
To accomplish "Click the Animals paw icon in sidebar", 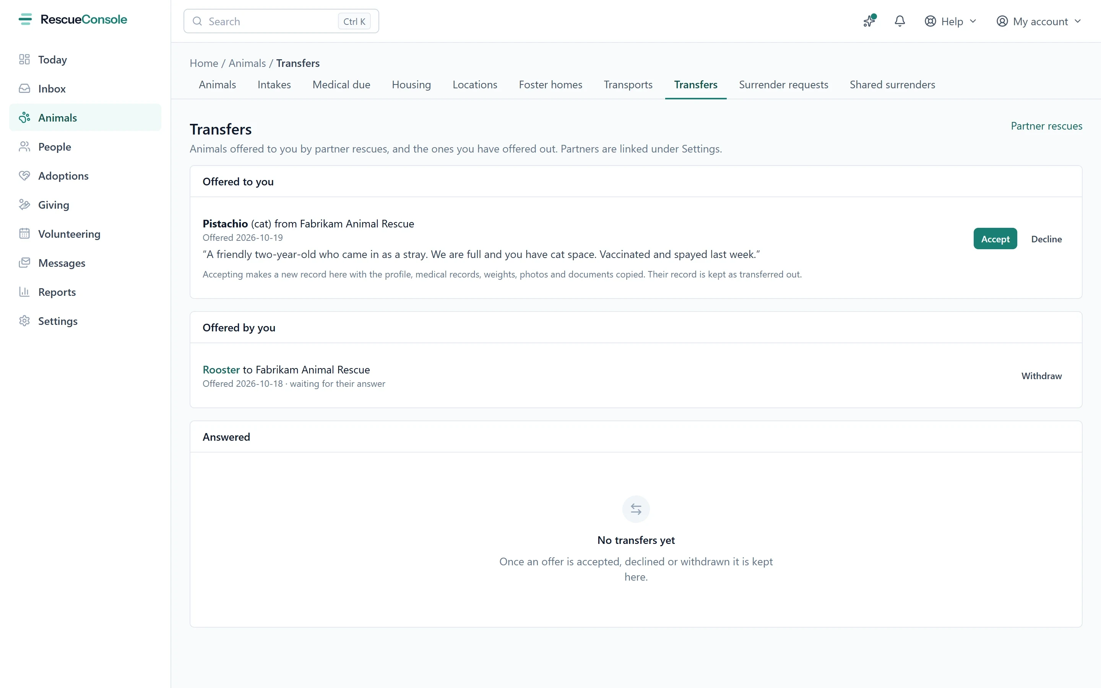I will [x=24, y=118].
